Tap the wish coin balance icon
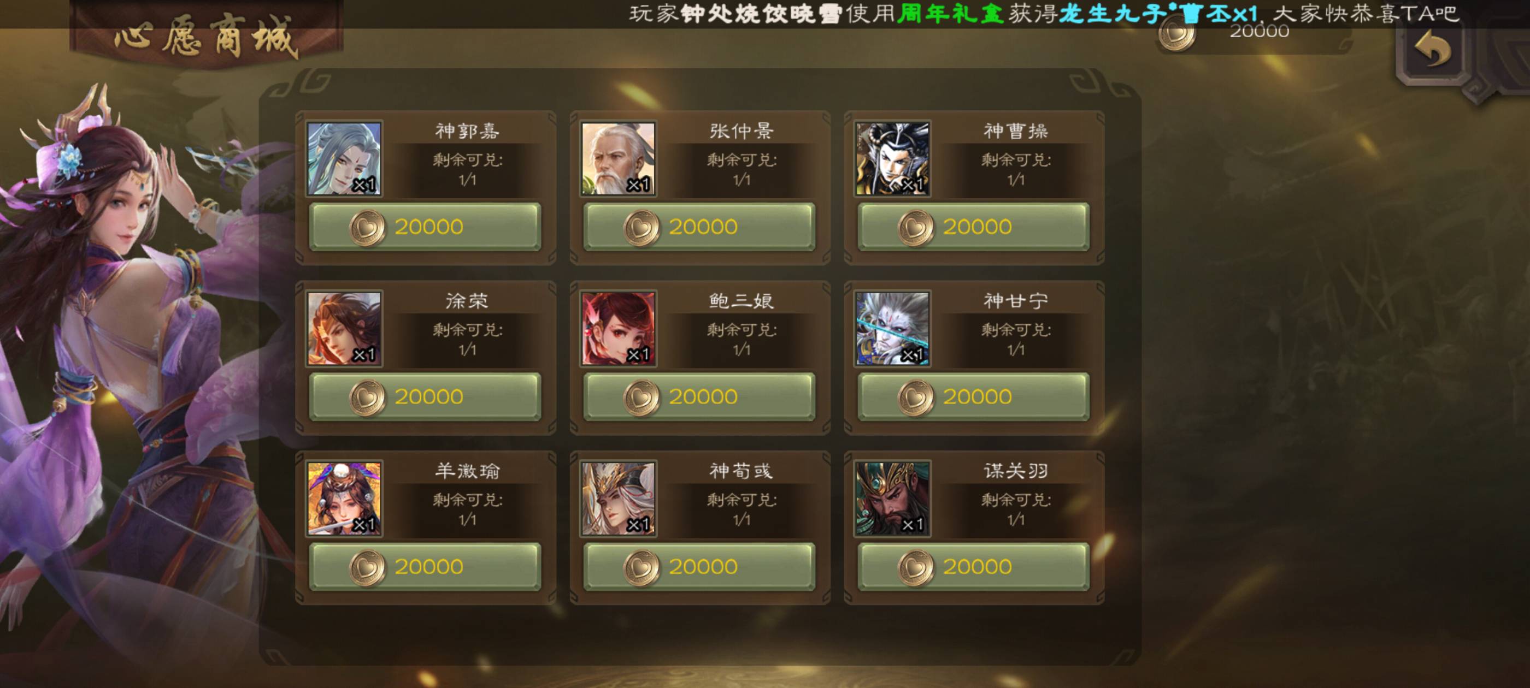The image size is (1530, 688). click(1176, 33)
